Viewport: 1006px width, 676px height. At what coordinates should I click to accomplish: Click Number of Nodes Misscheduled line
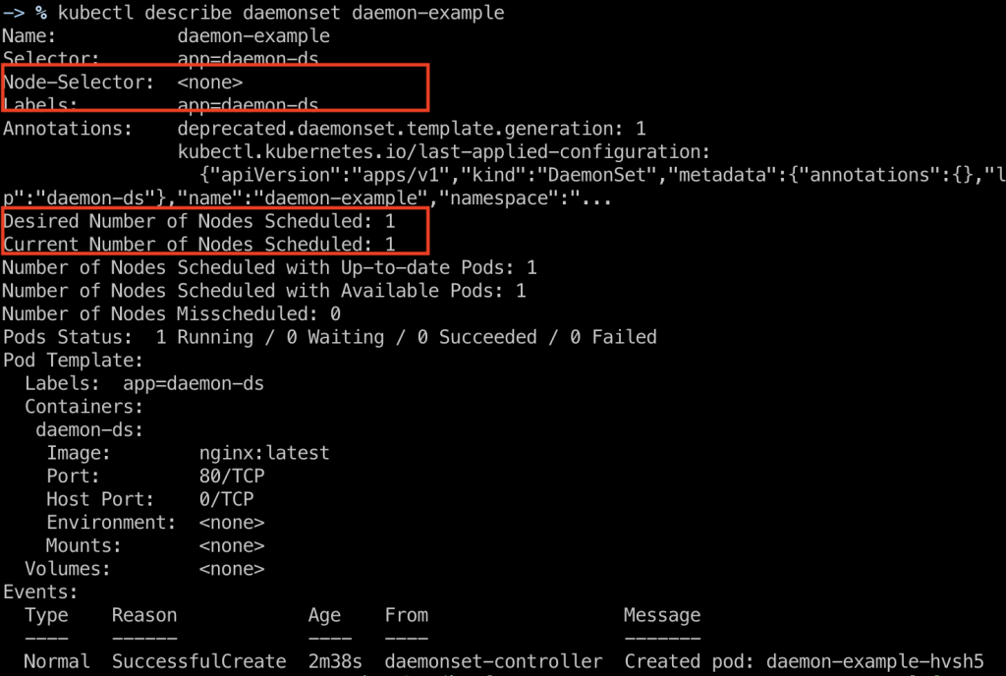(x=171, y=313)
